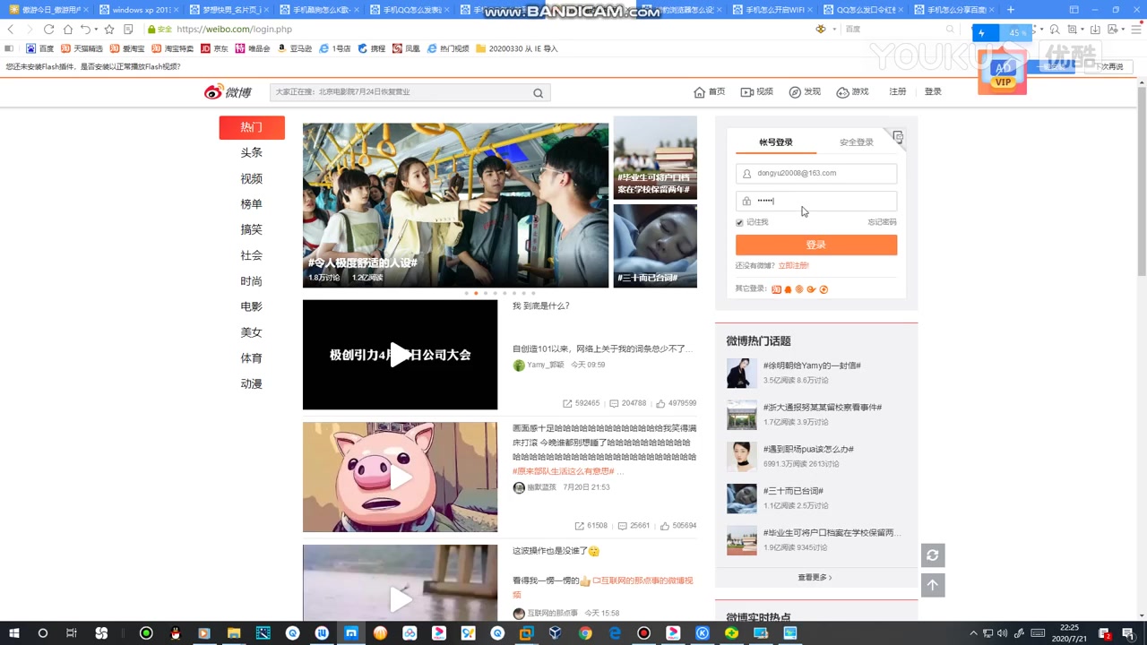Click like icon showing 4979599
This screenshot has height=645, width=1147.
[x=660, y=404]
